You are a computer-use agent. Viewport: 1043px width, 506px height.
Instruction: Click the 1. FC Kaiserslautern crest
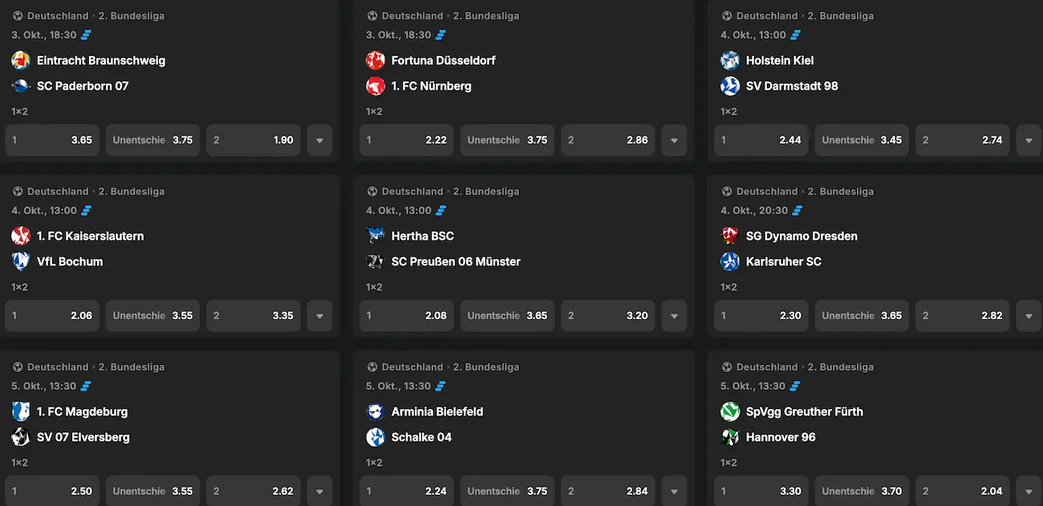(21, 236)
